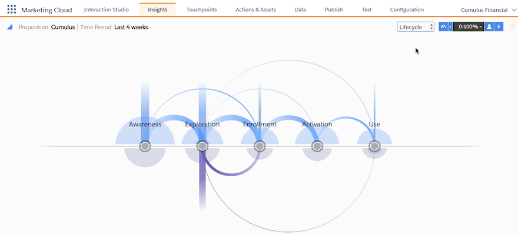Click the Awareness stage label
Screen dimensions: 518x235
pos(145,125)
